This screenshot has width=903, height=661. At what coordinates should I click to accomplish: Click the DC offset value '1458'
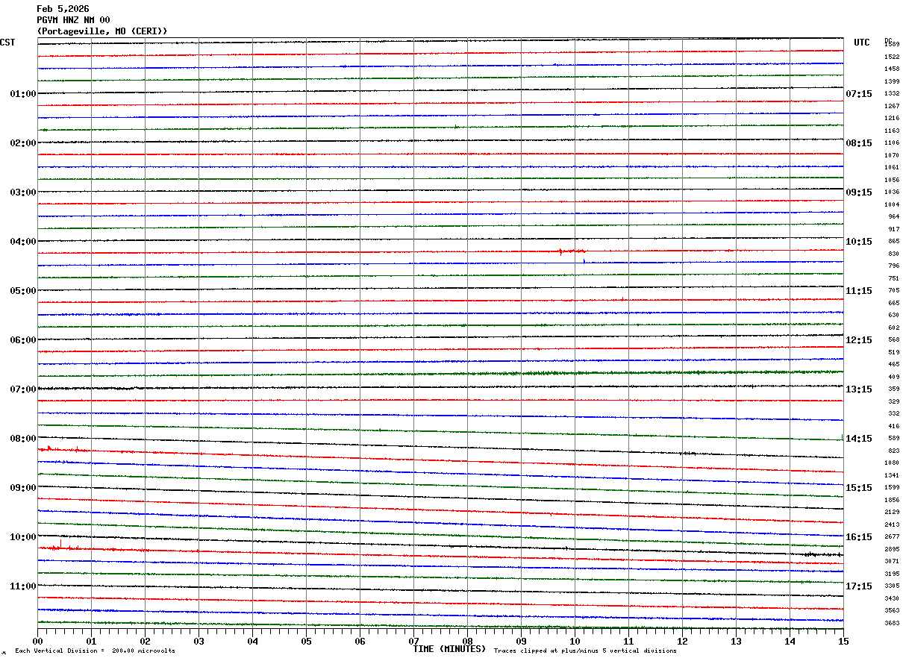pos(892,69)
